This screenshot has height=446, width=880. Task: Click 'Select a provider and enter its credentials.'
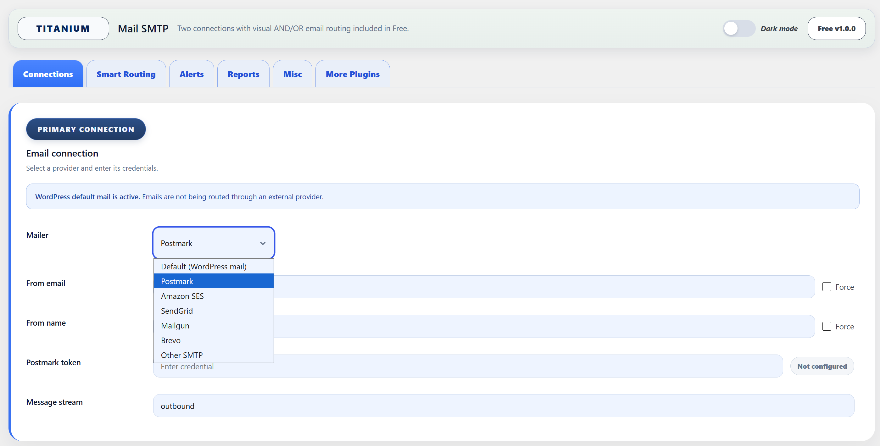click(92, 168)
